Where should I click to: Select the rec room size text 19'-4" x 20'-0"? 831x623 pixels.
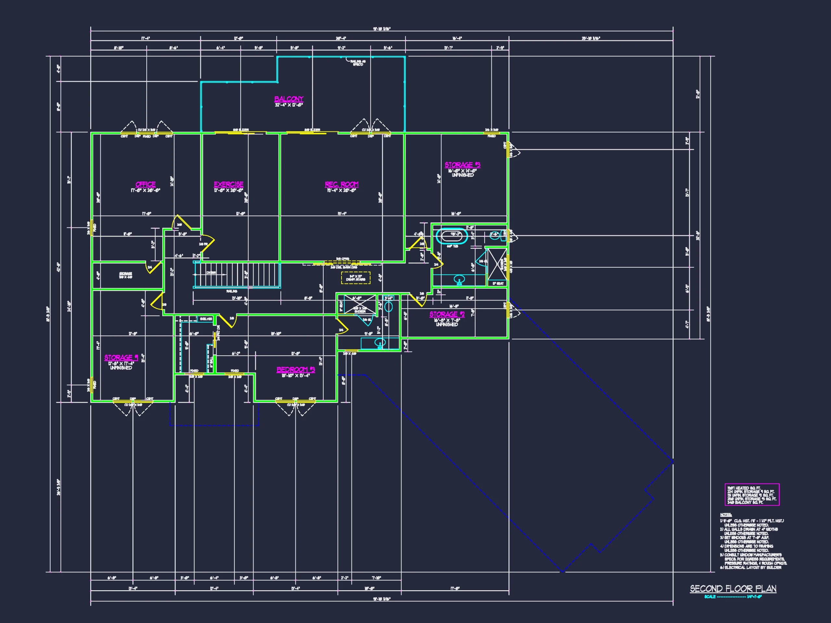point(341,190)
